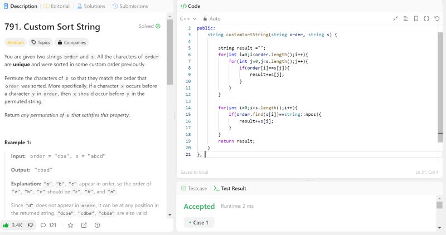
Task: View the Submissions tab
Action: click(130, 6)
